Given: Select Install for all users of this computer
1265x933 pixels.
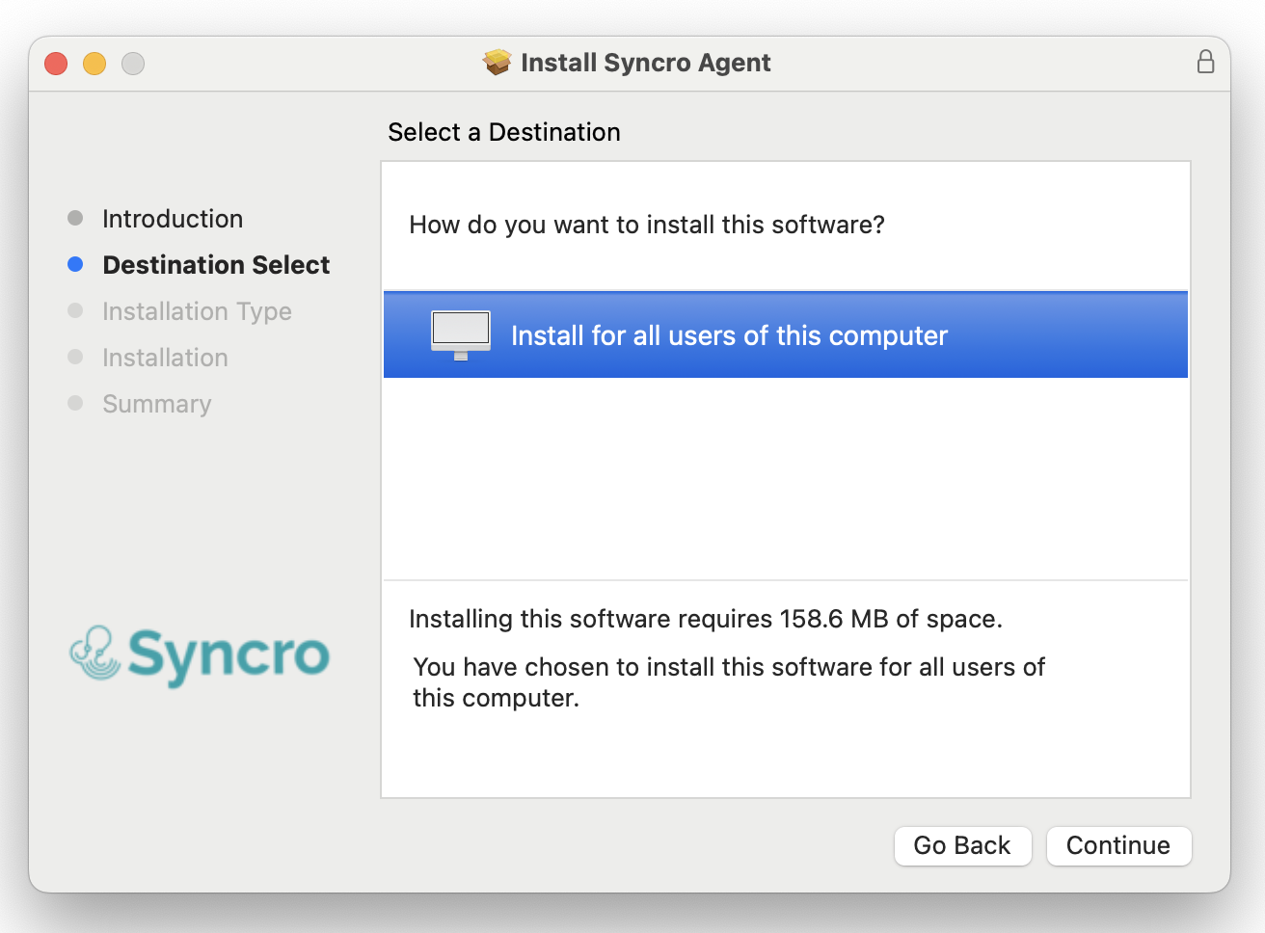Looking at the screenshot, I should (x=786, y=334).
